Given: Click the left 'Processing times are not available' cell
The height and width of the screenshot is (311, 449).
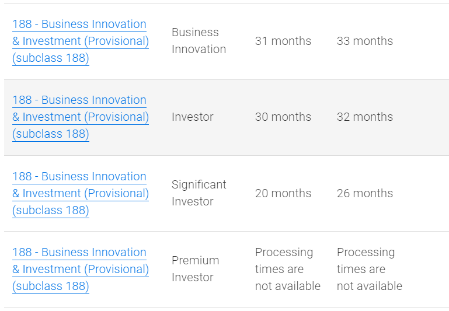Looking at the screenshot, I should [x=287, y=269].
